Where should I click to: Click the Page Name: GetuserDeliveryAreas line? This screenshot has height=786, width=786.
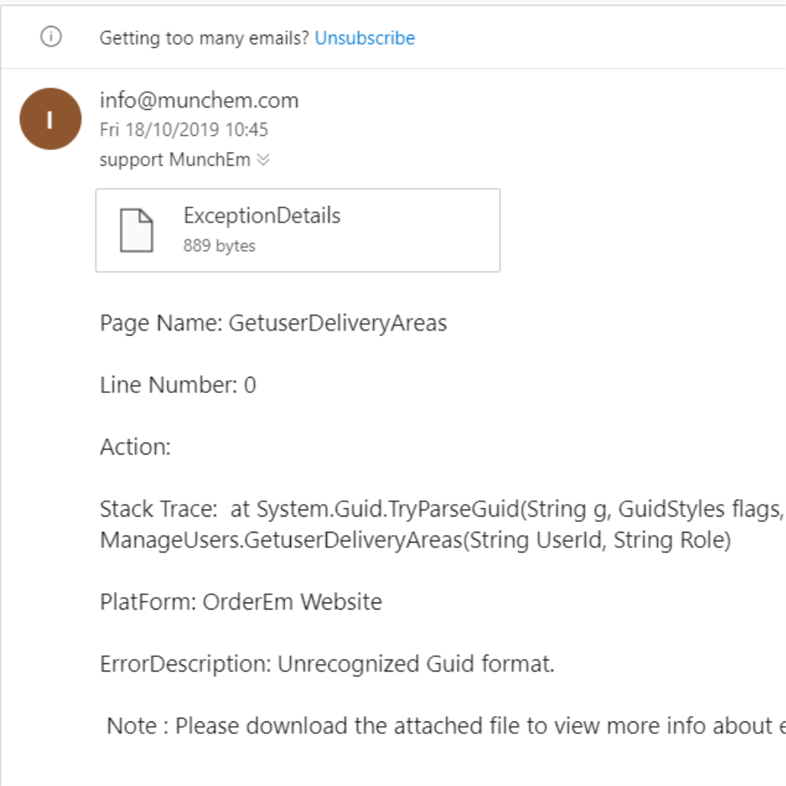pyautogui.click(x=273, y=323)
